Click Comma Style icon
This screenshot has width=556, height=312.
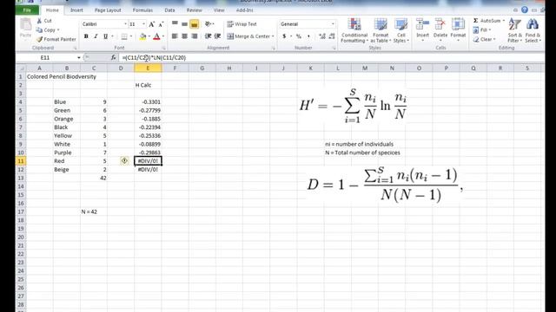tap(308, 36)
